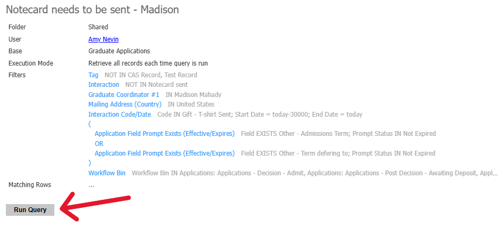Click the Shared folder value

click(x=98, y=27)
